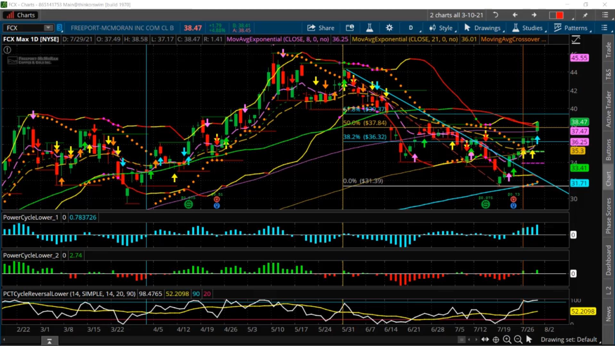Click the first MovAvgExponential (CLOSE, 8) study label

(x=278, y=39)
